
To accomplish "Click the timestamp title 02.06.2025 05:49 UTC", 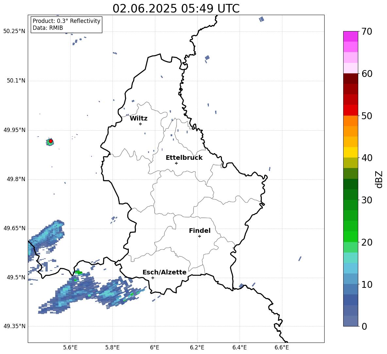I will click(x=176, y=9).
